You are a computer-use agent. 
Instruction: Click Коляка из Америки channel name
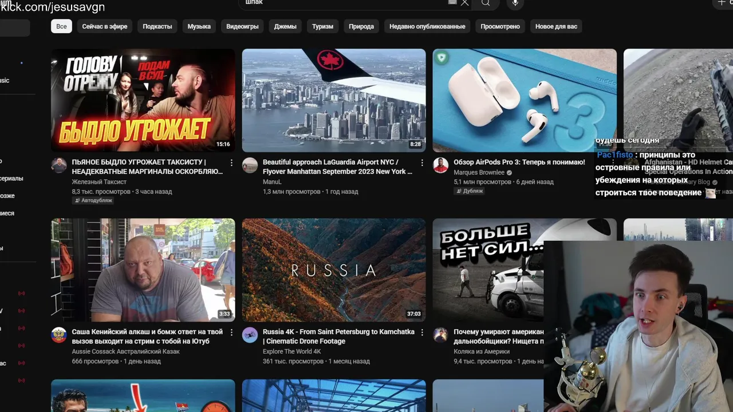[x=482, y=351]
